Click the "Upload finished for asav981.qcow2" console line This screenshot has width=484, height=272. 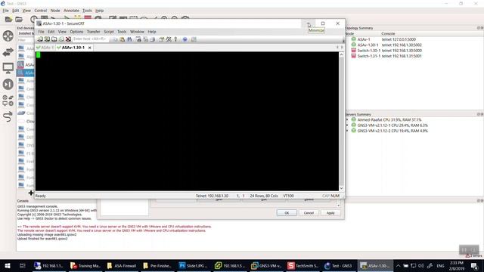(42, 239)
